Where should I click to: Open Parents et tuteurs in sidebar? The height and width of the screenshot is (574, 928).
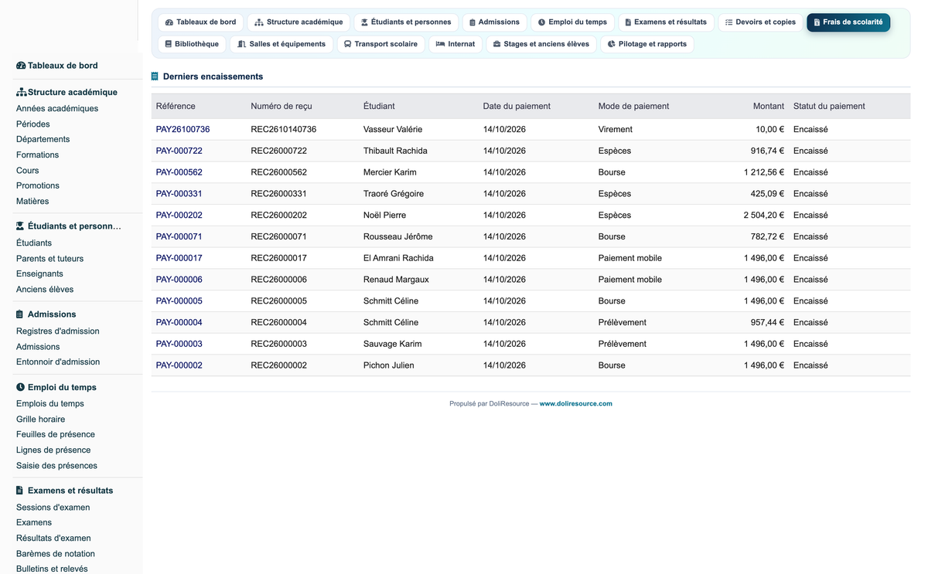tap(50, 259)
